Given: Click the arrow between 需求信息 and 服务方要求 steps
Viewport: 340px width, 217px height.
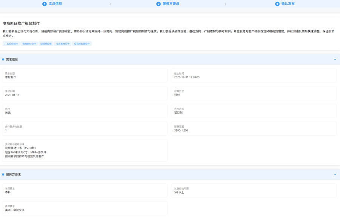Looking at the screenshot, I should pyautogui.click(x=110, y=4).
